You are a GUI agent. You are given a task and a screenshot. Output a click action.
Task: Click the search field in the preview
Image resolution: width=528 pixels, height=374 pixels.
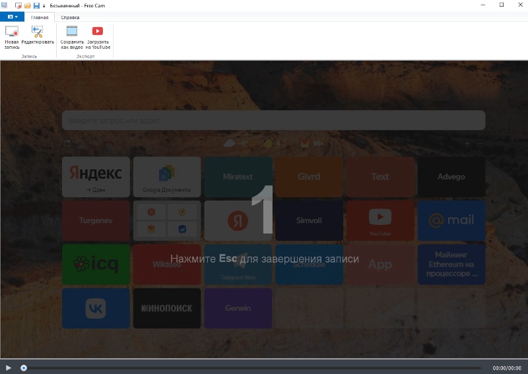pos(273,121)
